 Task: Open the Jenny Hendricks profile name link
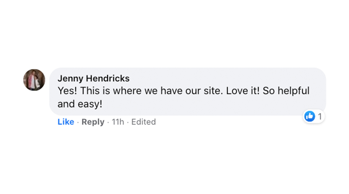pyautogui.click(x=93, y=78)
